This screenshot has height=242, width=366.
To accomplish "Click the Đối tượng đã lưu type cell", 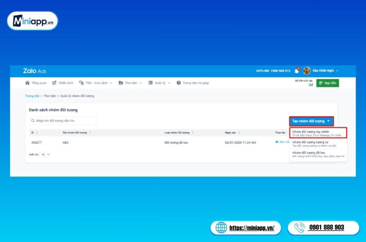I will pyautogui.click(x=176, y=142).
